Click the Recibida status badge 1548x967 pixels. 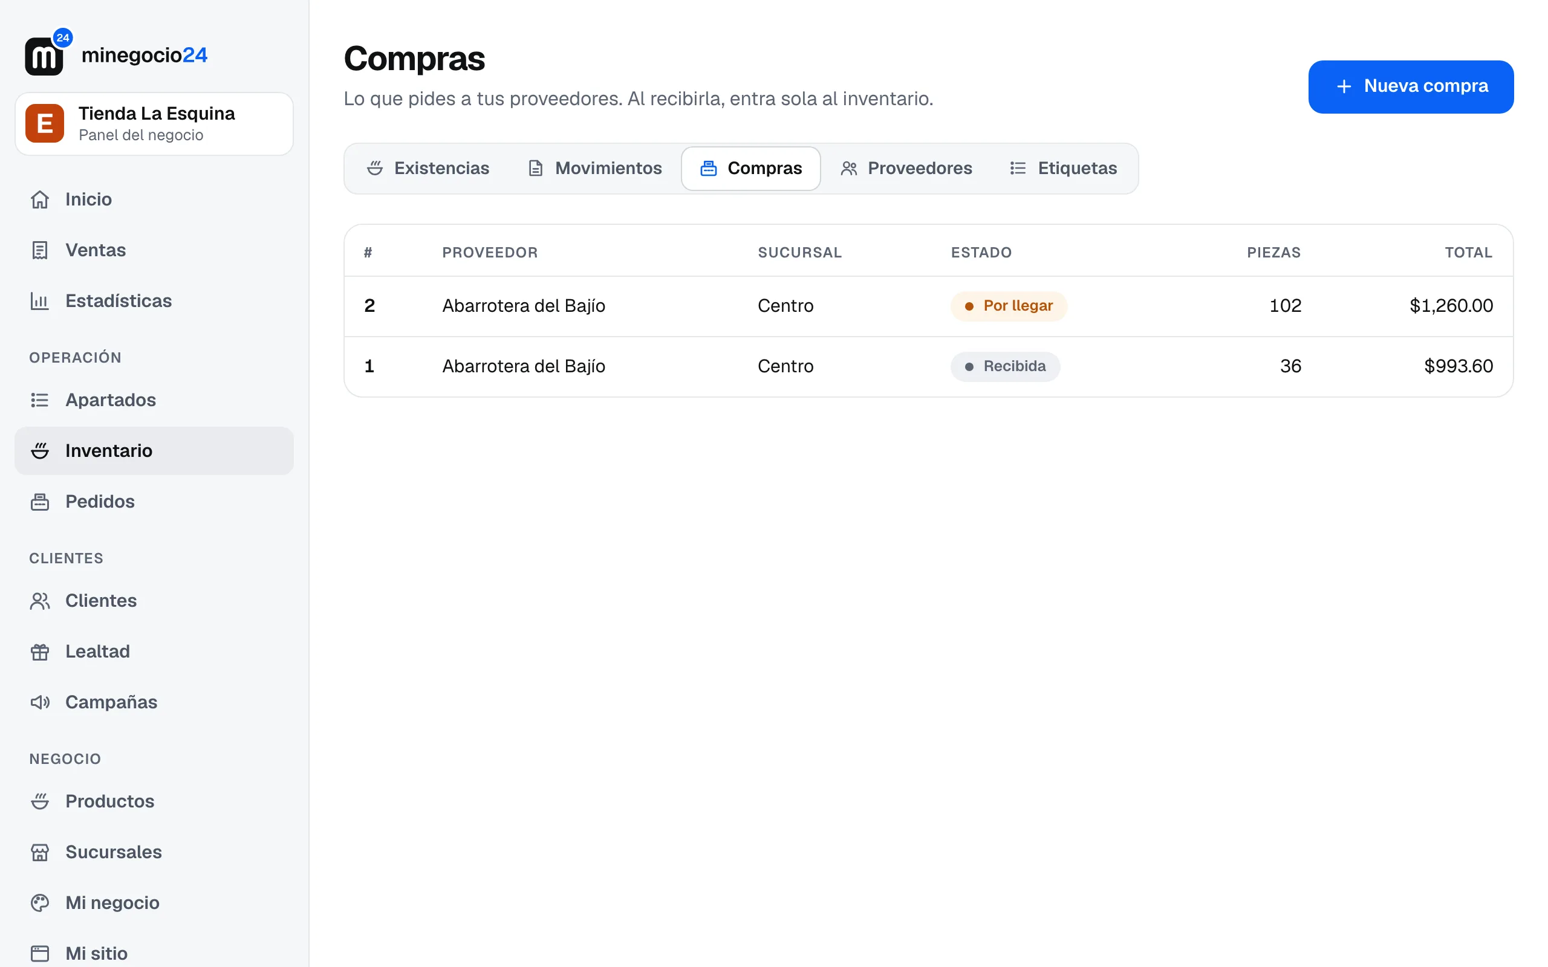click(1005, 366)
